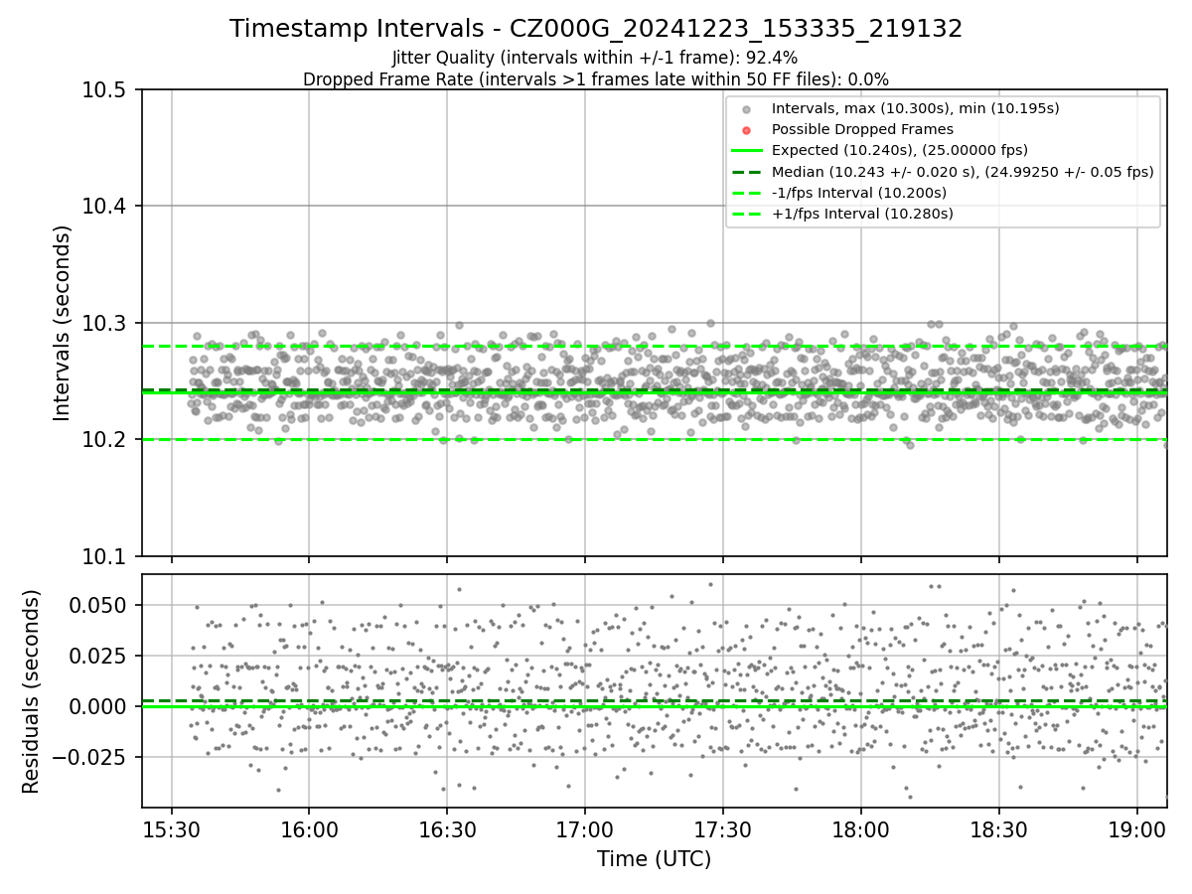Click the Possible Dropped Frames legend entry

click(862, 129)
